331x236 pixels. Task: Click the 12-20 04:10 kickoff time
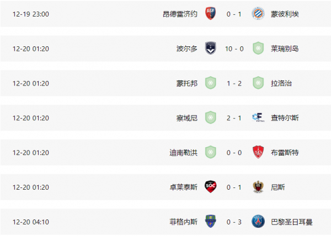coord(31,222)
